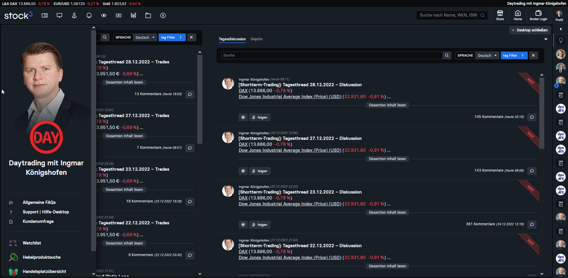Click search magnifier in Tagesdiskussion search bar
Screen dimensions: 568x278
tap(447, 56)
